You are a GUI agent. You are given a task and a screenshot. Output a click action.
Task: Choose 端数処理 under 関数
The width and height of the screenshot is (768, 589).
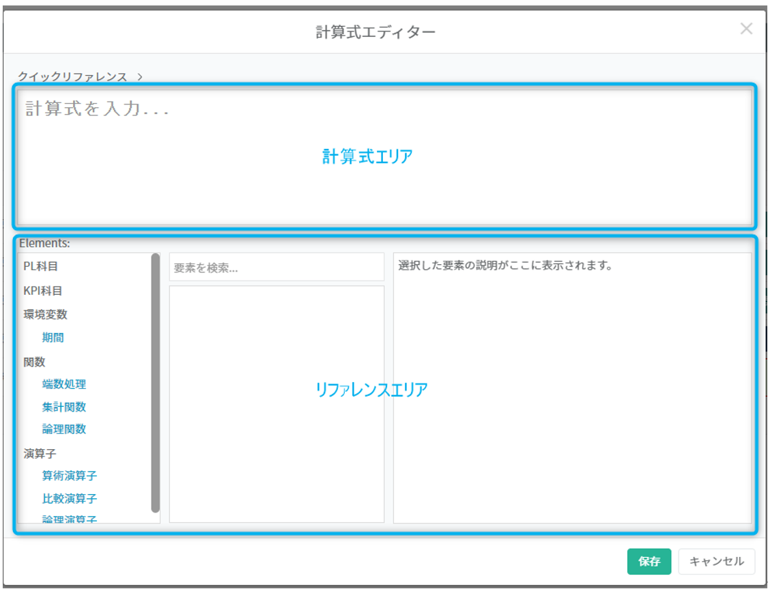pyautogui.click(x=63, y=384)
